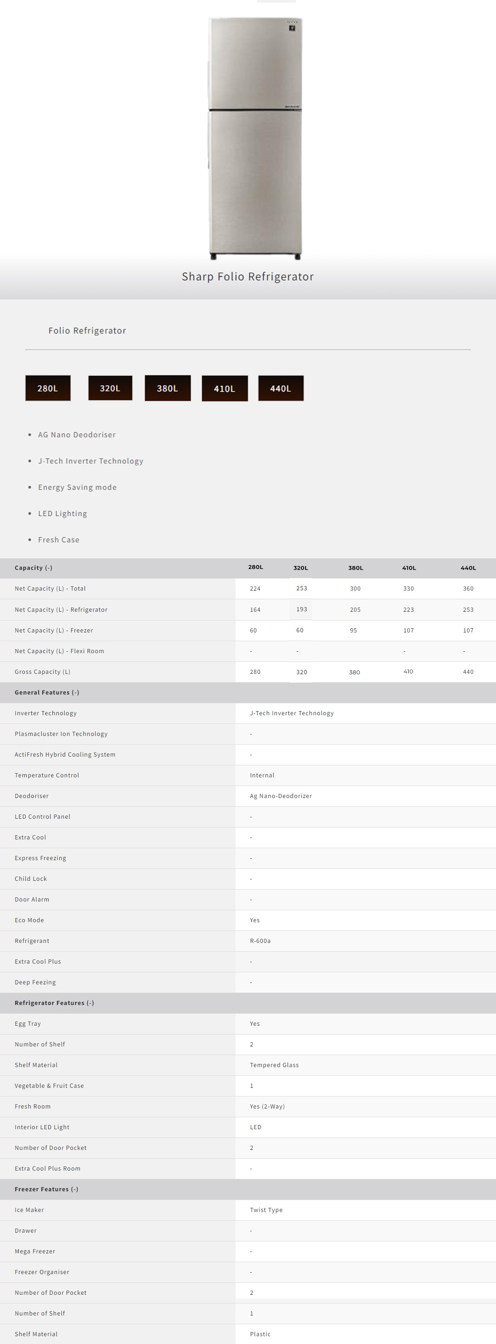
Task: Switch to the 380L model button
Action: point(167,388)
